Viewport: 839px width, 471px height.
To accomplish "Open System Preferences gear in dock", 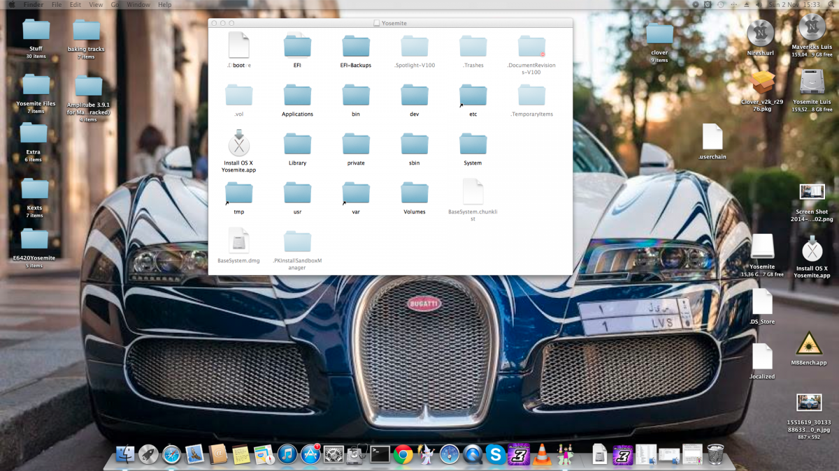I will coord(334,455).
